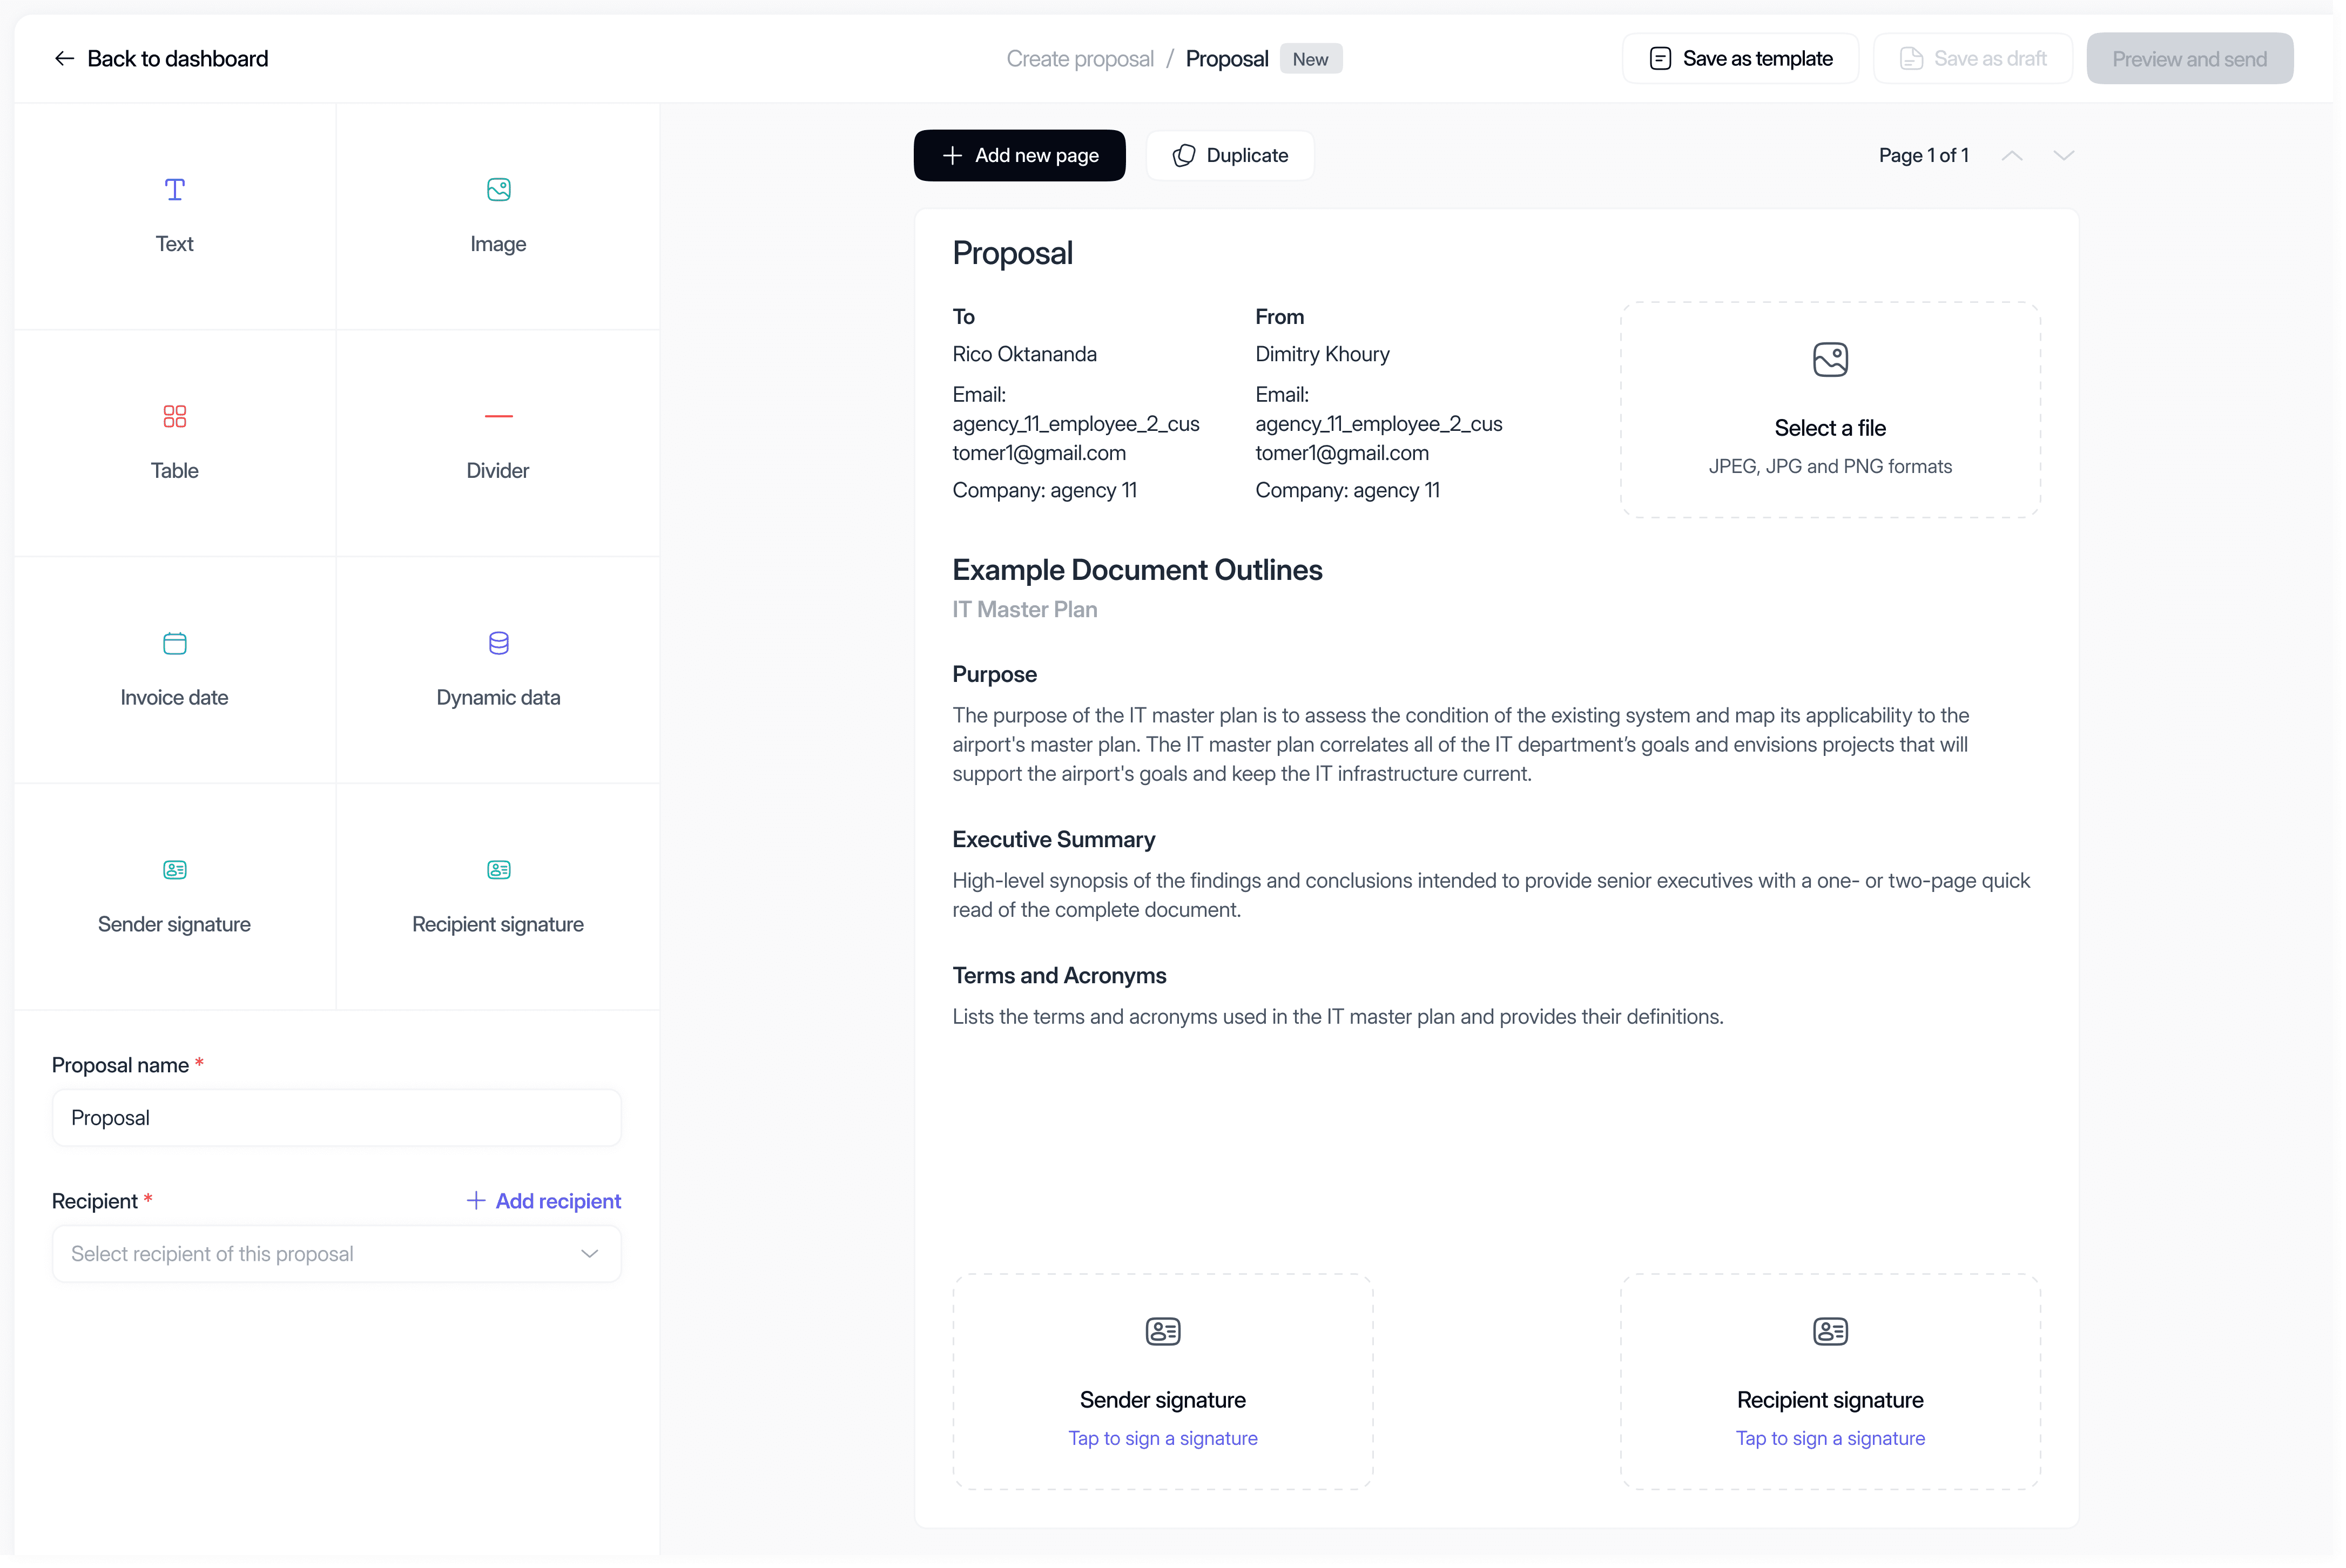
Task: Tap to sign the sender signature
Action: coord(1162,1438)
